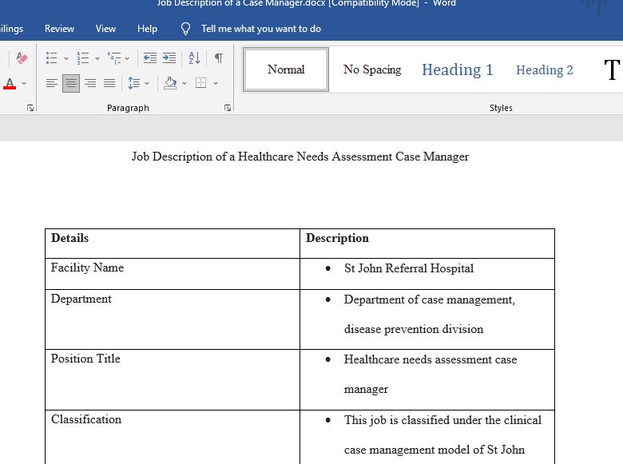
Task: Open the View tab
Action: [x=105, y=29]
